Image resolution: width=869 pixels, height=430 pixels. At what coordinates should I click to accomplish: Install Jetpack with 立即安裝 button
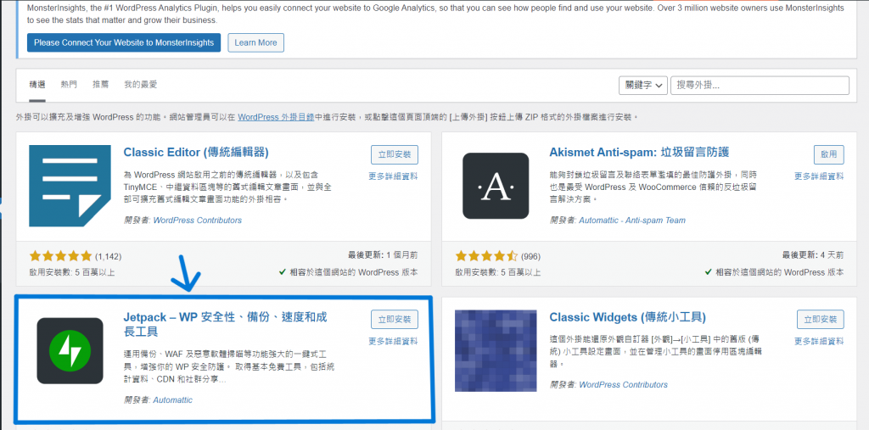[x=395, y=319]
